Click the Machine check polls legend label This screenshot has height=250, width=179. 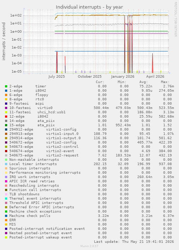click(30, 216)
